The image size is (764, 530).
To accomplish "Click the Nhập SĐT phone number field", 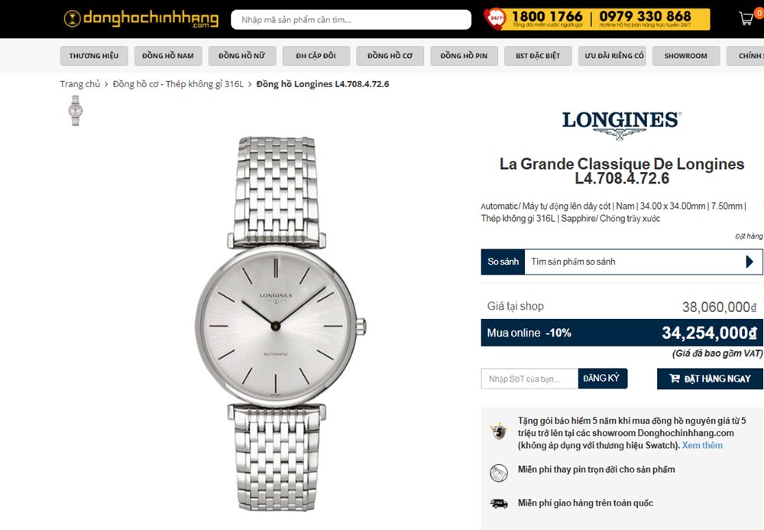I will (x=529, y=379).
